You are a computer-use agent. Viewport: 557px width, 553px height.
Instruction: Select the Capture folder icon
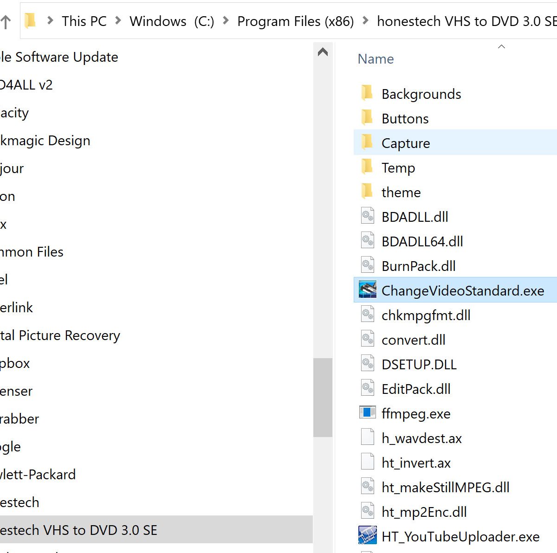pos(367,142)
